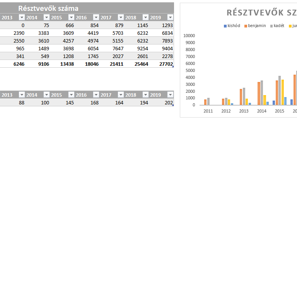Open the 2014 filter dropdown in upper table

46,17
